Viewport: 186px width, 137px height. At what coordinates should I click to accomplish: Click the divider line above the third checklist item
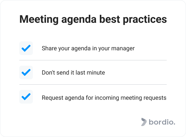pyautogui.click(x=93, y=85)
